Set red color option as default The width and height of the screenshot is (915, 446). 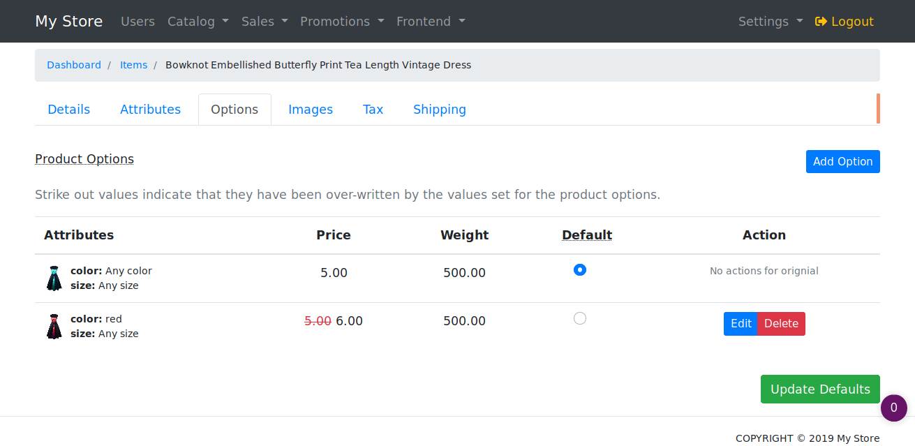click(579, 318)
